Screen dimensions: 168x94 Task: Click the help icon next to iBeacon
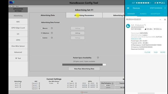pyautogui.click(x=52, y=28)
